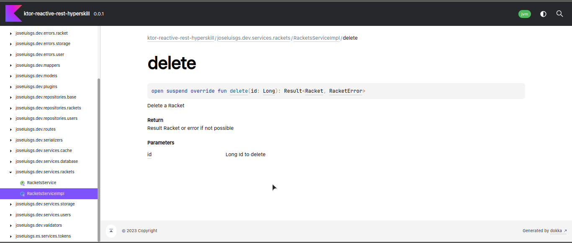572x243 pixels.
Task: Open joseluisgs.dev.services.users package in sidebar
Action: click(43, 215)
